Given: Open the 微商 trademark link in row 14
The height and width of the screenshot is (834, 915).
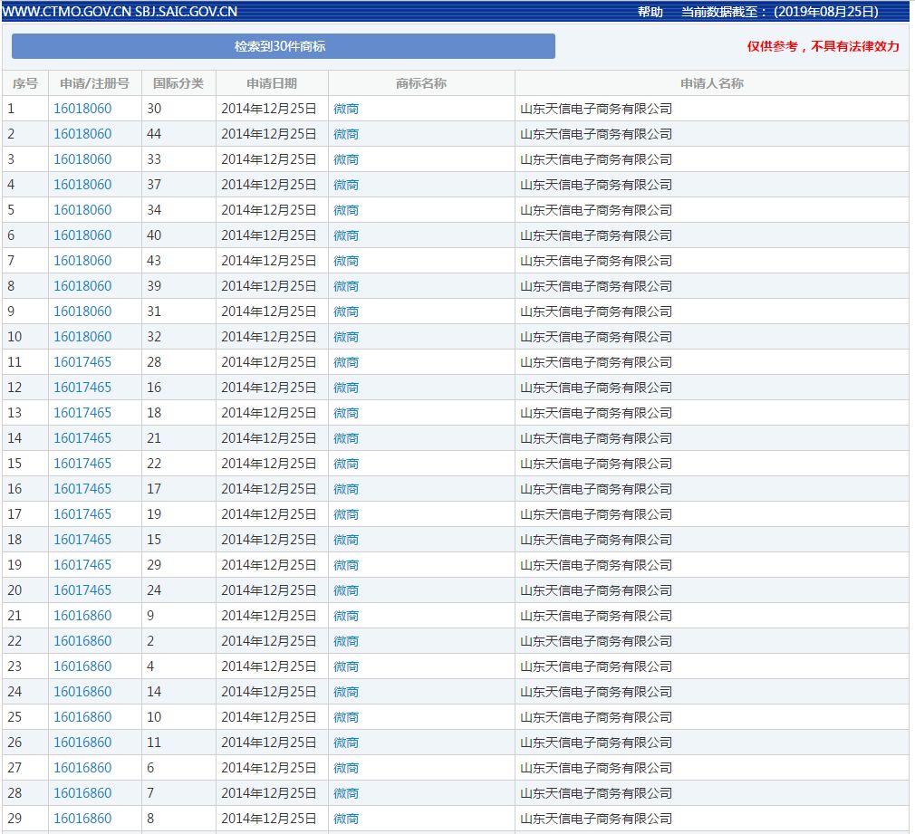Looking at the screenshot, I should coord(346,438).
